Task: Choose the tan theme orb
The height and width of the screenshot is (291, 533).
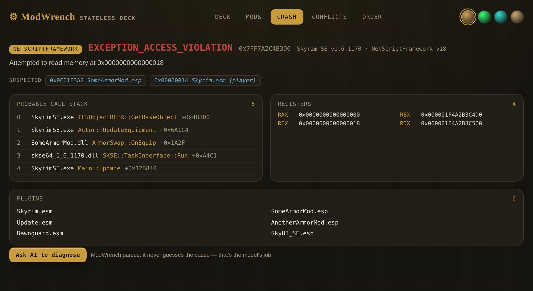Action: coord(517,17)
